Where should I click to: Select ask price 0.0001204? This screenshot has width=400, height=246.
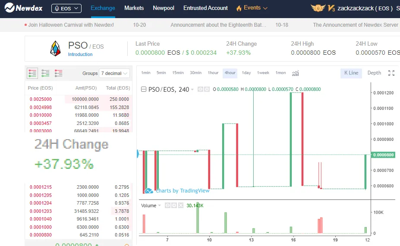pos(41,203)
